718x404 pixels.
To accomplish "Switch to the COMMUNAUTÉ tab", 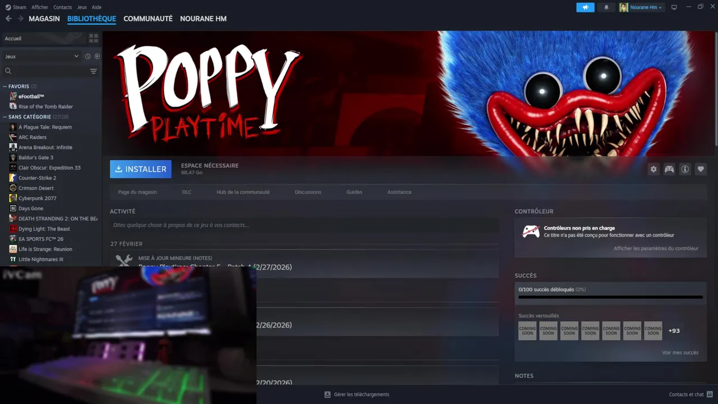I will tap(148, 19).
